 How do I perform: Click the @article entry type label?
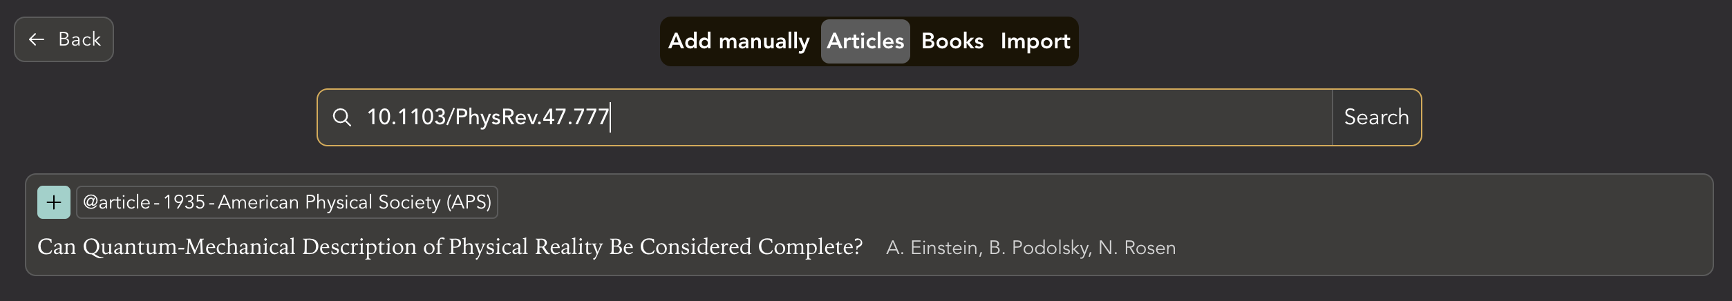pyautogui.click(x=116, y=202)
